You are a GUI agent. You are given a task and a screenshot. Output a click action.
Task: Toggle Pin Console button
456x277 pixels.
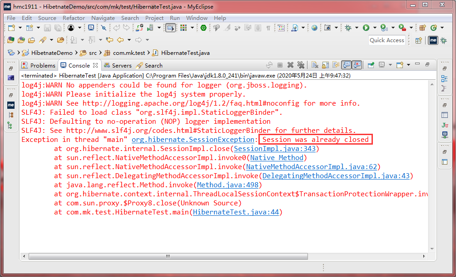pos(371,65)
